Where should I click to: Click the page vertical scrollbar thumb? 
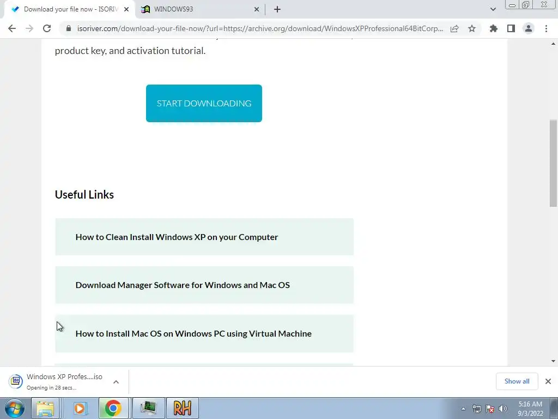click(x=553, y=163)
